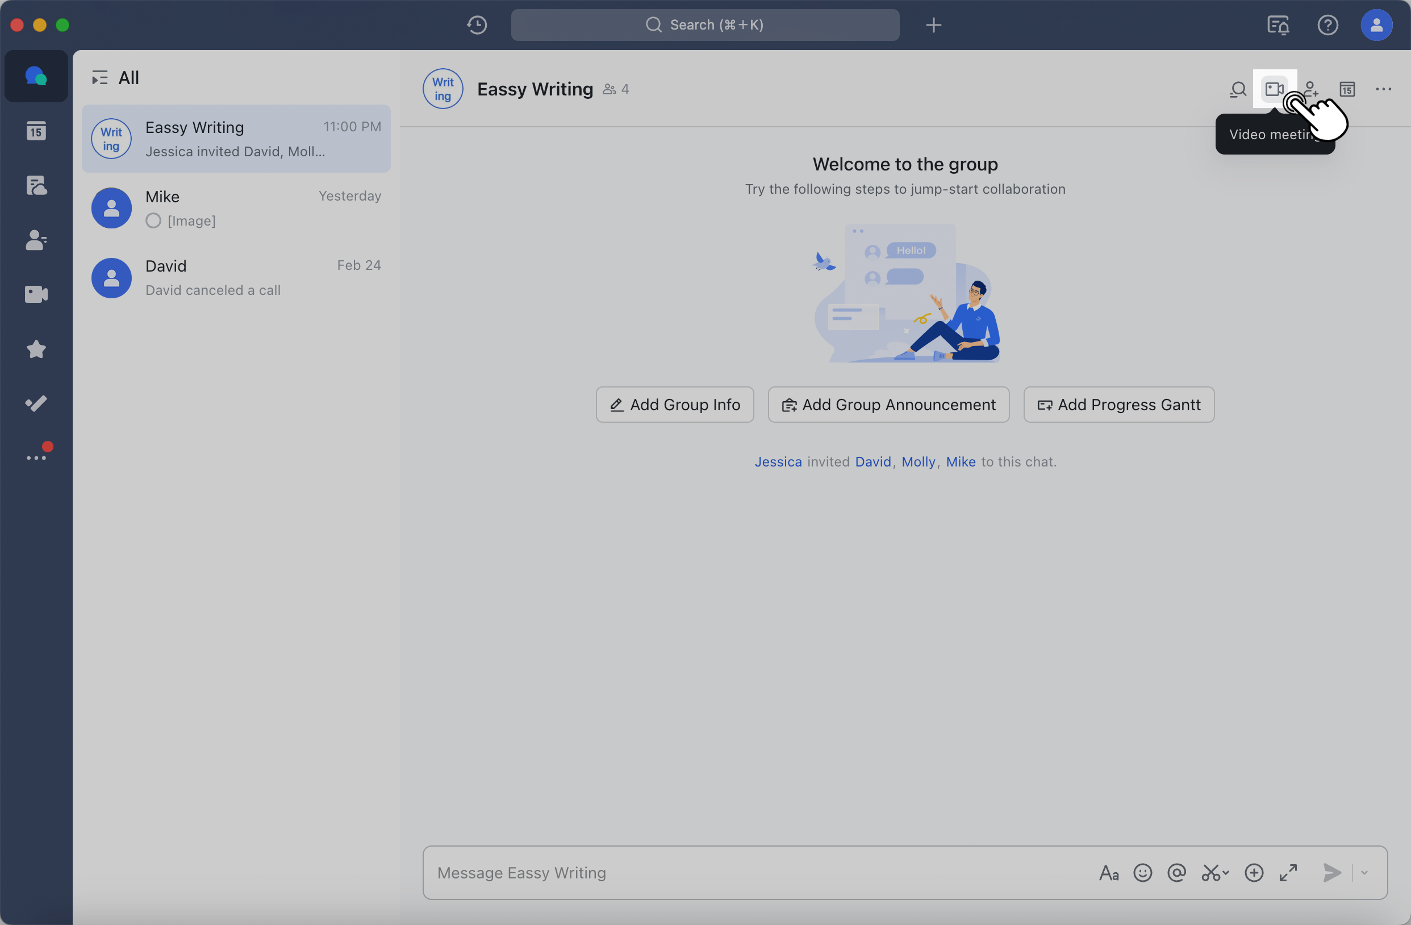Click Add Group Announcement button
1411x925 pixels.
pos(888,405)
